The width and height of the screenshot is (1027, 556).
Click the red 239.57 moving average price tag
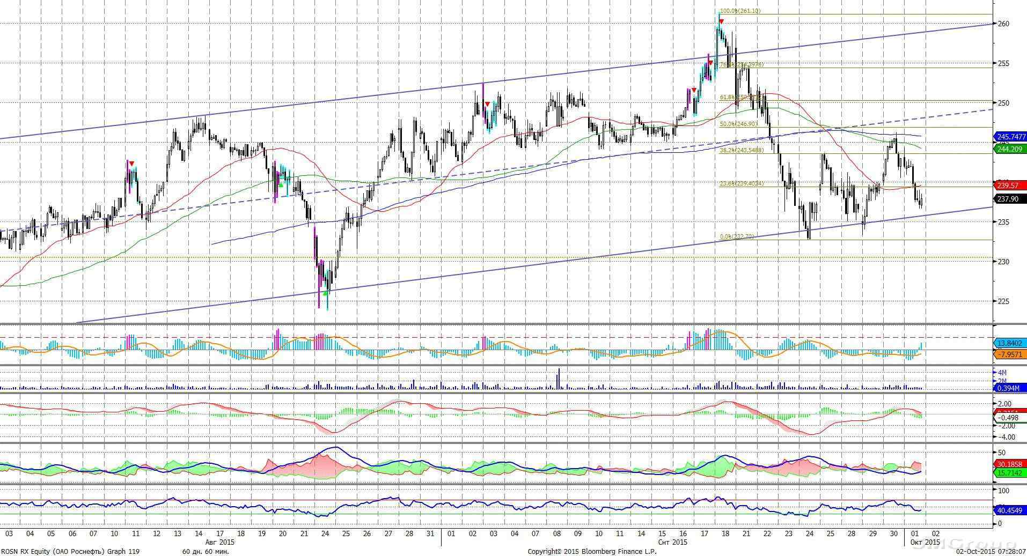click(x=1010, y=186)
